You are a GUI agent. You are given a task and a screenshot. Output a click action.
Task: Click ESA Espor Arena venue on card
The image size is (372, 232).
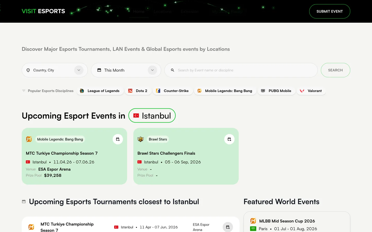55,169
